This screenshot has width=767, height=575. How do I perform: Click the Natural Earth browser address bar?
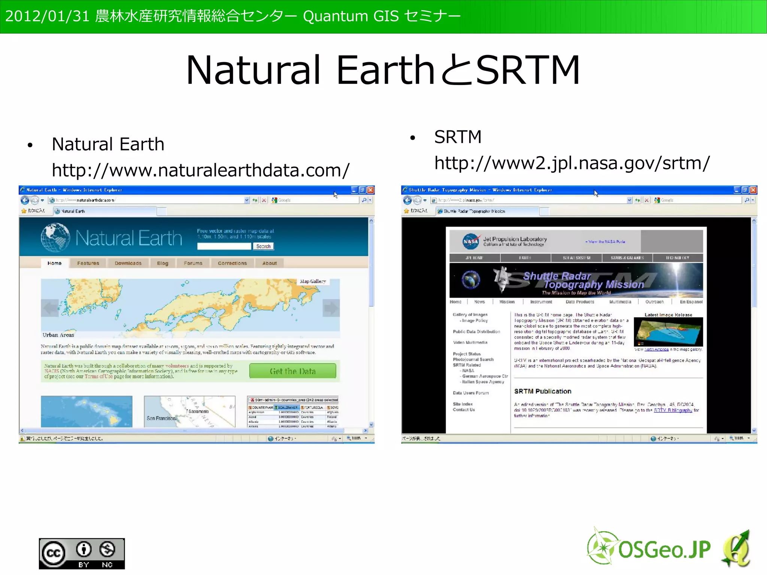(x=146, y=200)
